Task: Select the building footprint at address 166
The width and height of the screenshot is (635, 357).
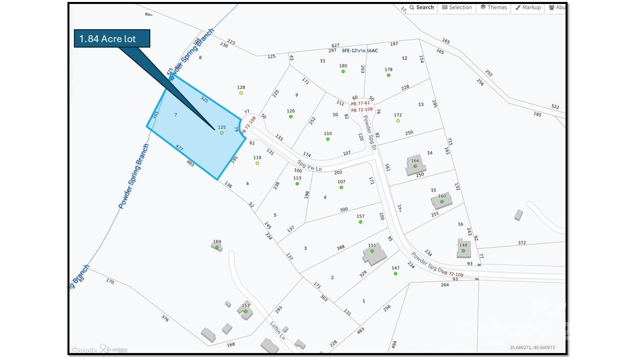Action: (x=415, y=165)
